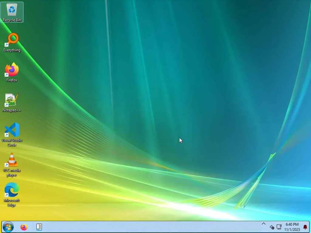Launch Firefox from the taskbar
The height and width of the screenshot is (233, 311).
24,227
